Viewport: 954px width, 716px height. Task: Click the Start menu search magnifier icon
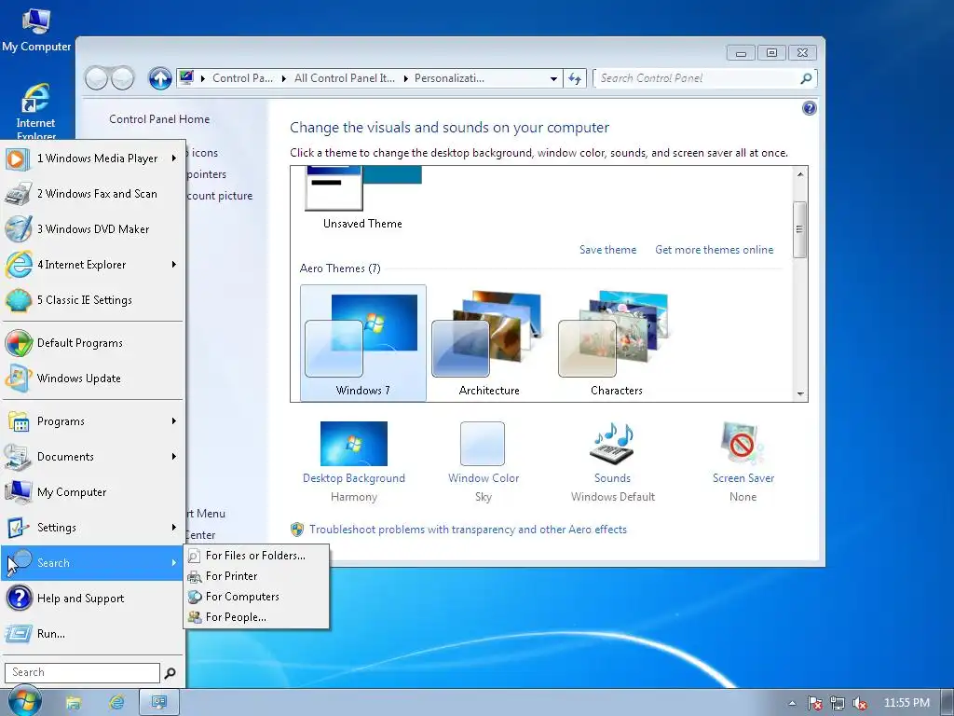pos(170,673)
